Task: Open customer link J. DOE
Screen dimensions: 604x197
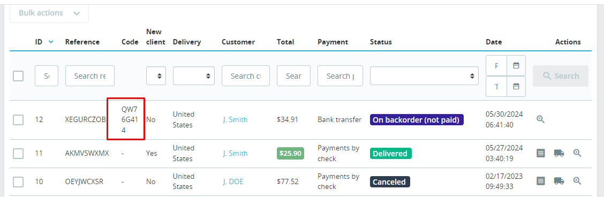Action: pos(233,181)
